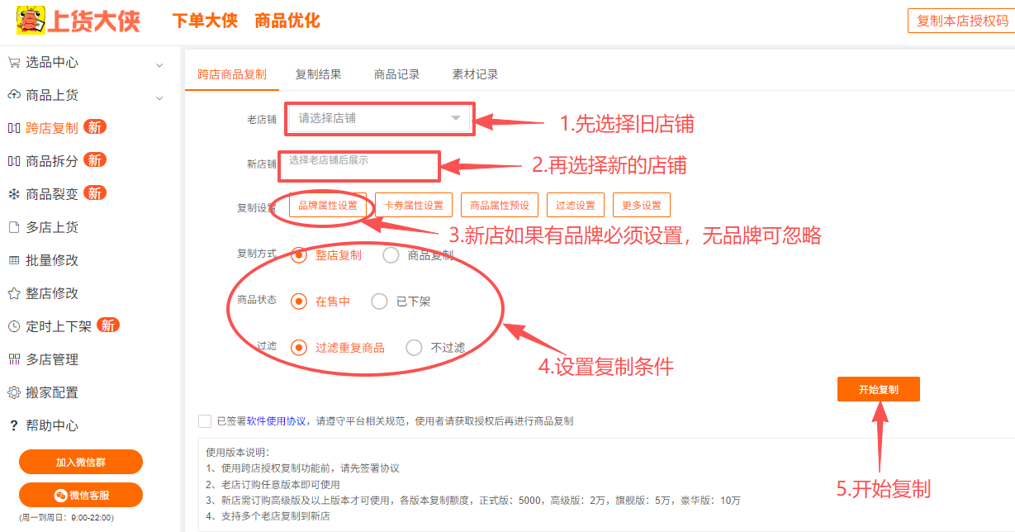Click the 搬家配置 gear icon
The height and width of the screenshot is (532, 1015).
pos(13,392)
